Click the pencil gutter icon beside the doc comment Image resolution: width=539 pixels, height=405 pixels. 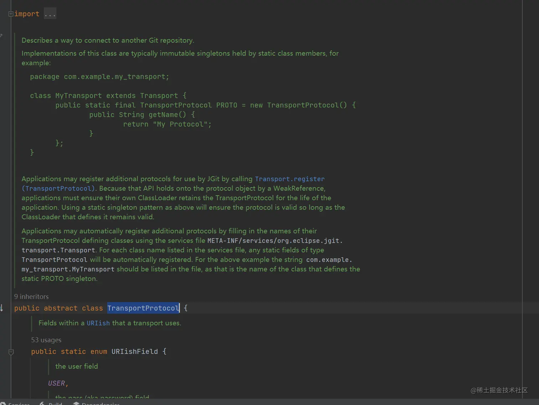[x=1, y=36]
